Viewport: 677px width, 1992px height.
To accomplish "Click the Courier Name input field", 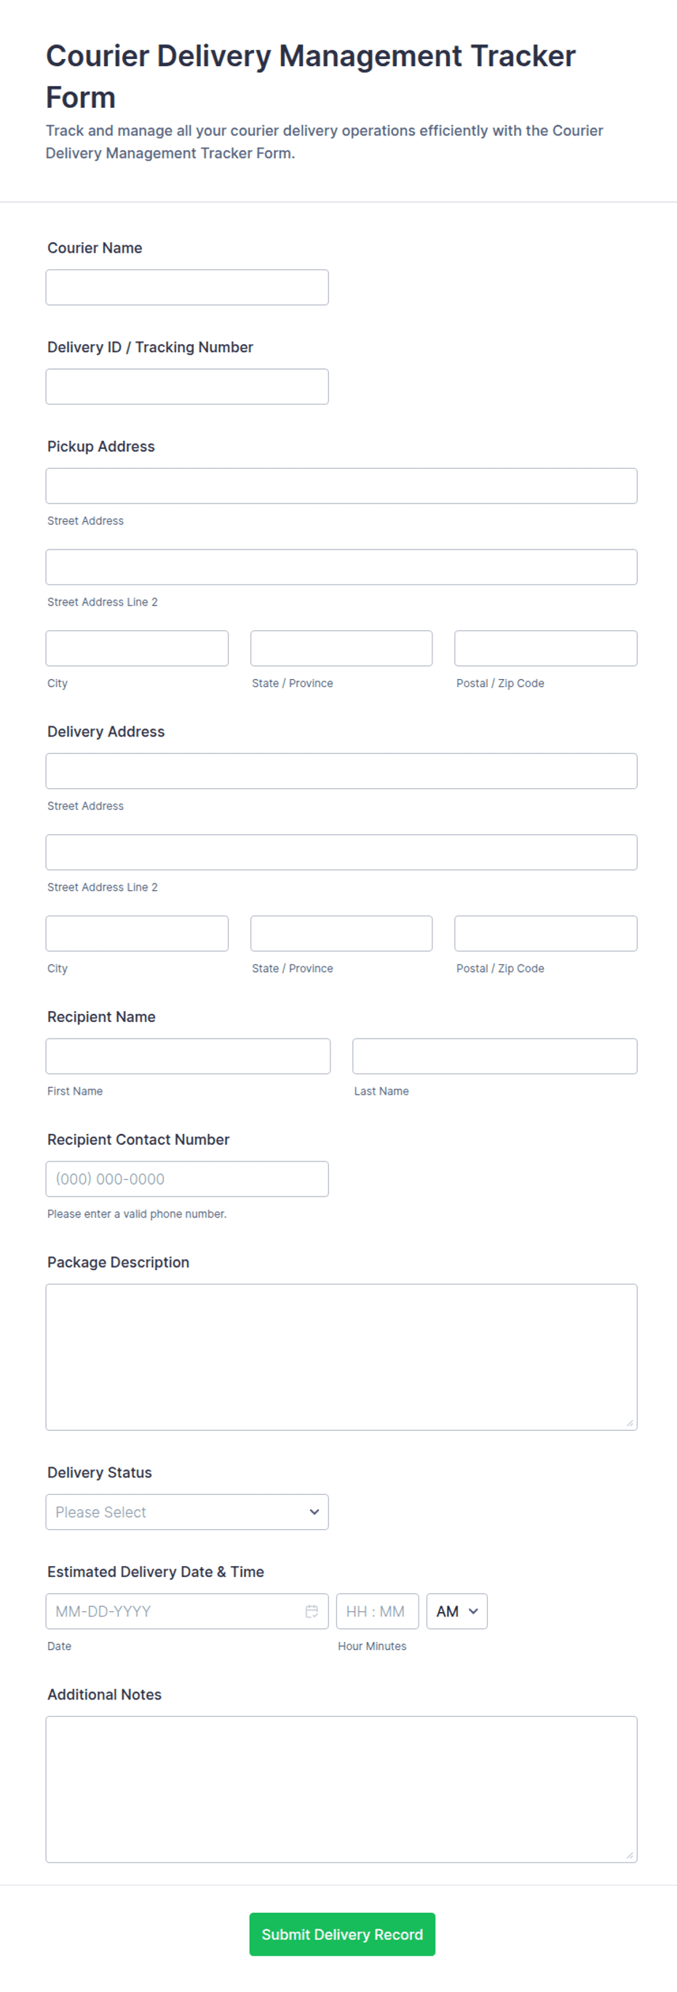I will (x=187, y=287).
